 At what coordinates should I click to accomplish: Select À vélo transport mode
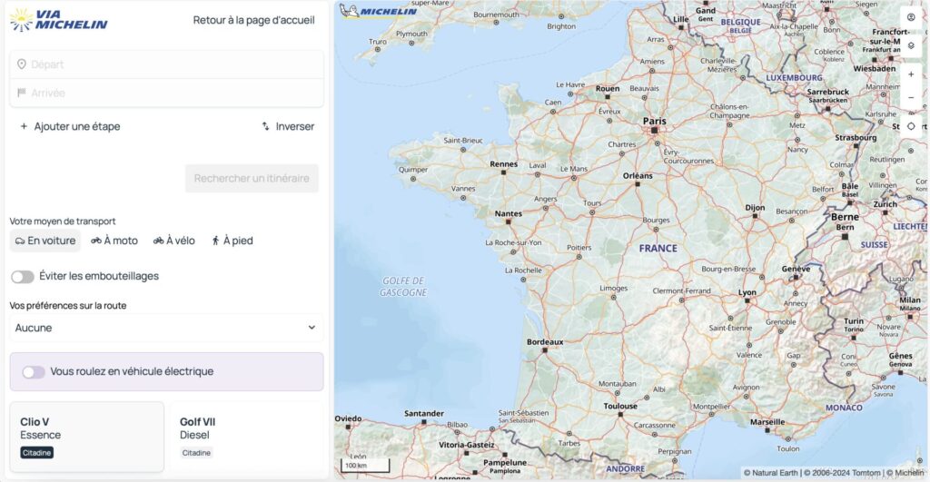(x=173, y=241)
